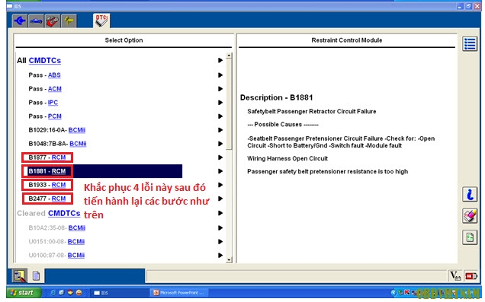Image resolution: width=485 pixels, height=302 pixels.
Task: Expand the All CMDTCs arrow
Action: pos(220,60)
